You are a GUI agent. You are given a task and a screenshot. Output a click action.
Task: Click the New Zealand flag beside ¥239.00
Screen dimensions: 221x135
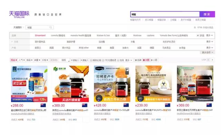(167, 105)
